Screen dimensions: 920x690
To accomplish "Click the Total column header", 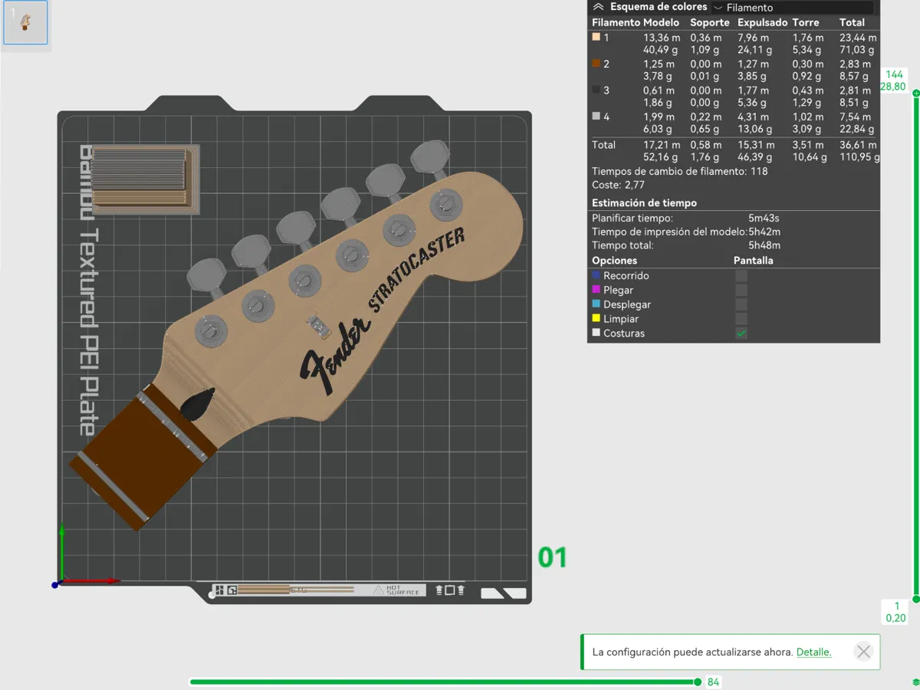I will [852, 22].
